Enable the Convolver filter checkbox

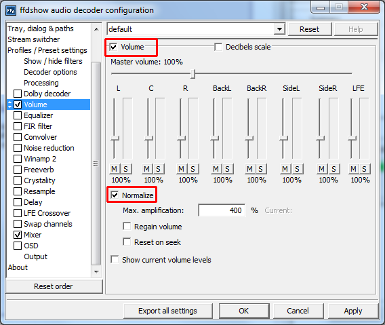(x=18, y=137)
